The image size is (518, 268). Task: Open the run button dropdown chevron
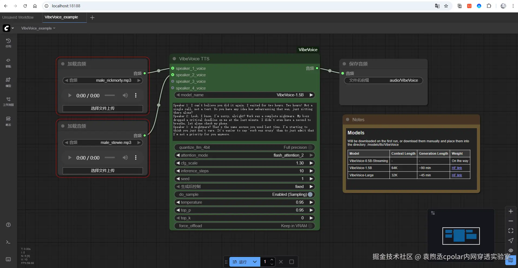pyautogui.click(x=255, y=262)
